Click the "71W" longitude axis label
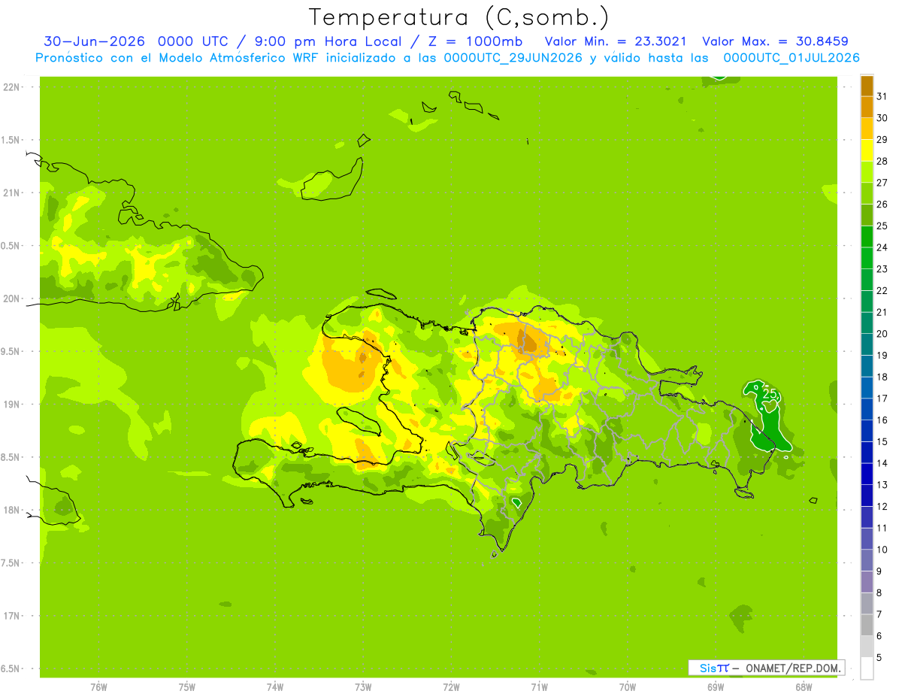 pyautogui.click(x=539, y=687)
